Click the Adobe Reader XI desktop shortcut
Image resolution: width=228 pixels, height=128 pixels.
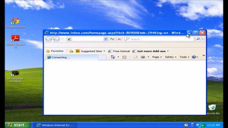[15, 42]
